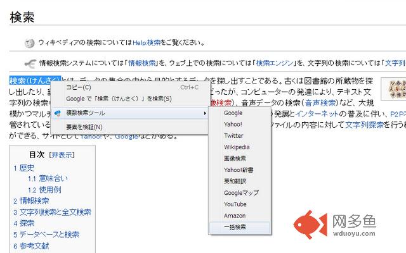
Task: Select コピー(C) from the context menu
Action: [x=79, y=87]
